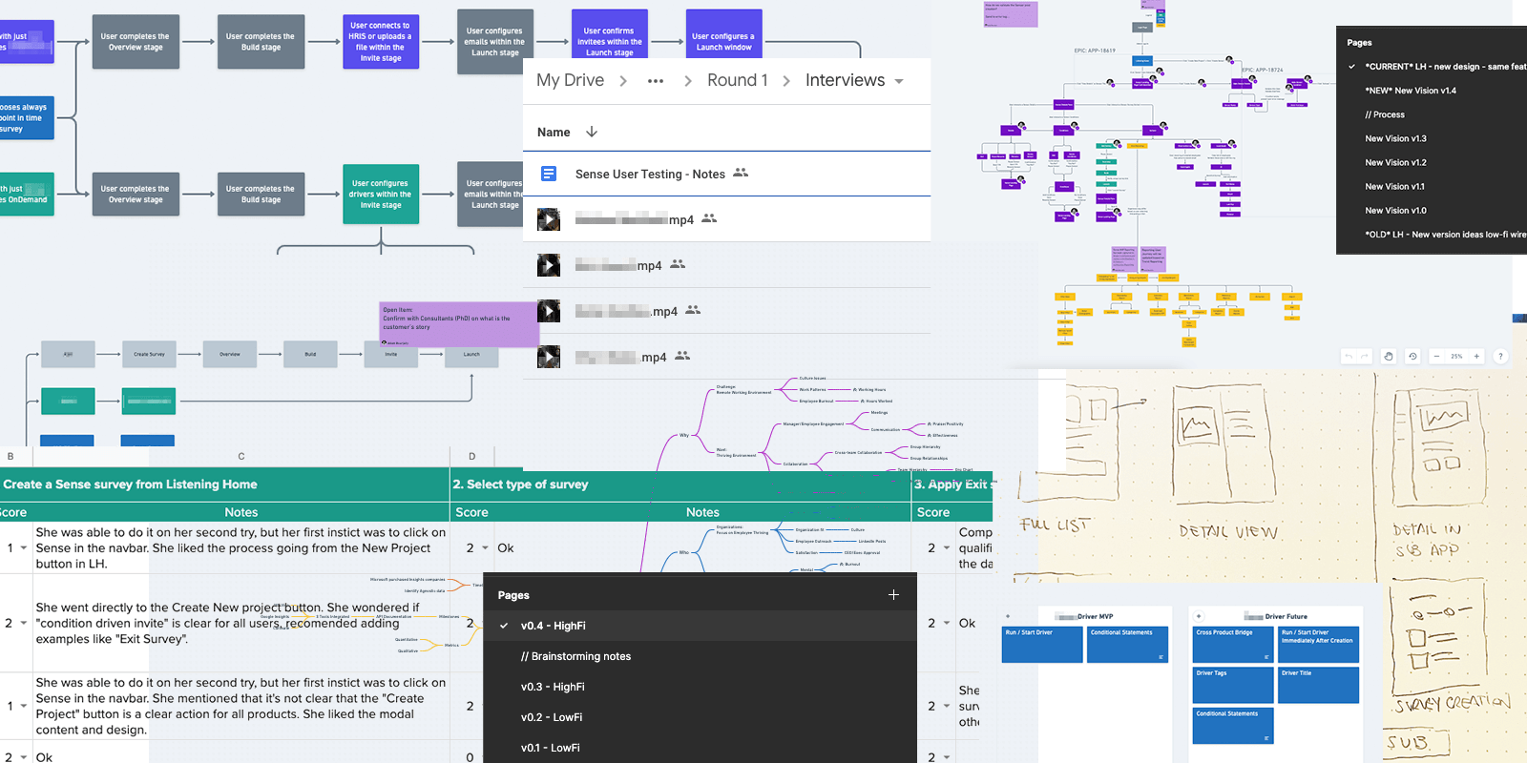Go to My Drive in the breadcrumb
This screenshot has width=1527, height=763.
pyautogui.click(x=570, y=80)
